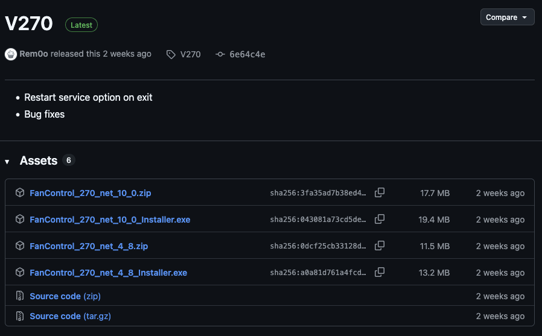
Task: Click package icon for net_10_0_Installer.exe
Action: (x=20, y=219)
